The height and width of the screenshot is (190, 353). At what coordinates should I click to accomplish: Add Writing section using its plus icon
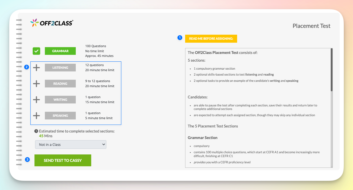36,100
